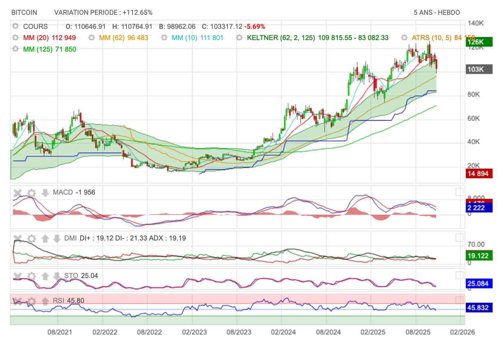Move the RSI panel up

(45, 301)
